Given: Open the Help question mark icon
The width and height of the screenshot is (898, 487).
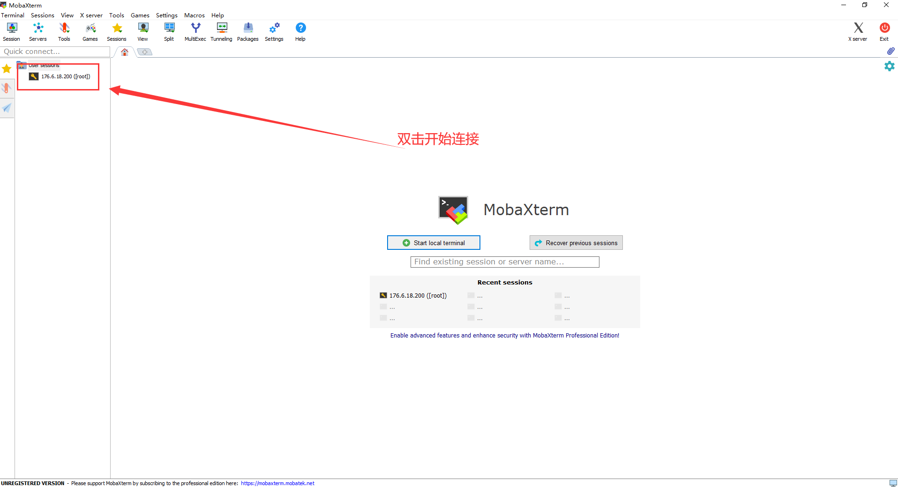Looking at the screenshot, I should [x=300, y=32].
